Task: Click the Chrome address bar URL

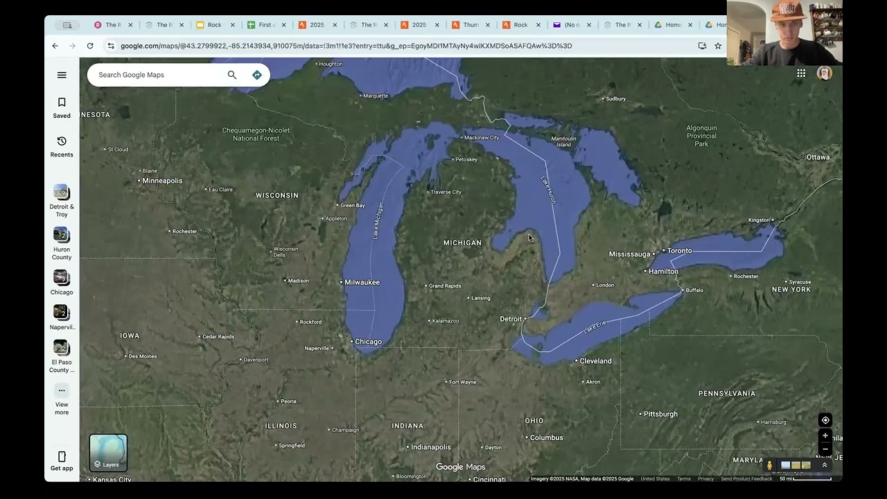Action: pos(346,46)
